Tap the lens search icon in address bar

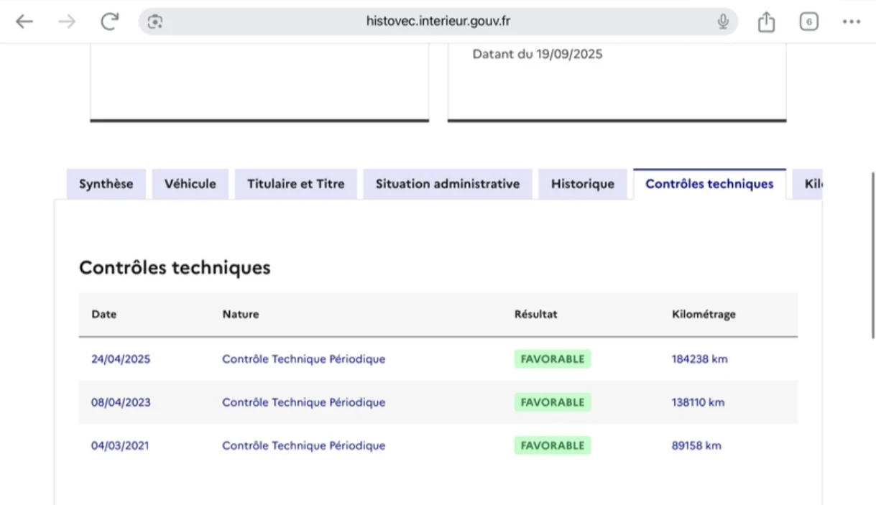155,22
